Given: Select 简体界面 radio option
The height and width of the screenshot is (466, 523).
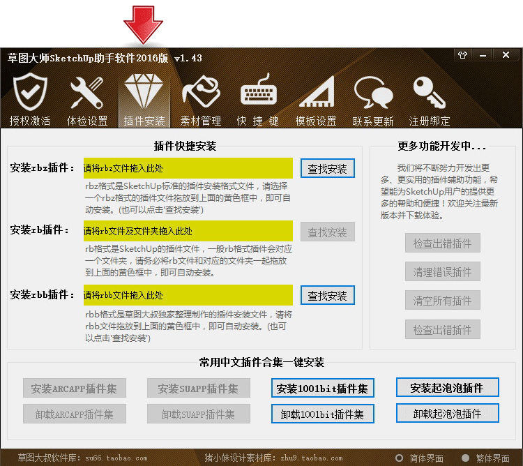Looking at the screenshot, I should pos(419,458).
